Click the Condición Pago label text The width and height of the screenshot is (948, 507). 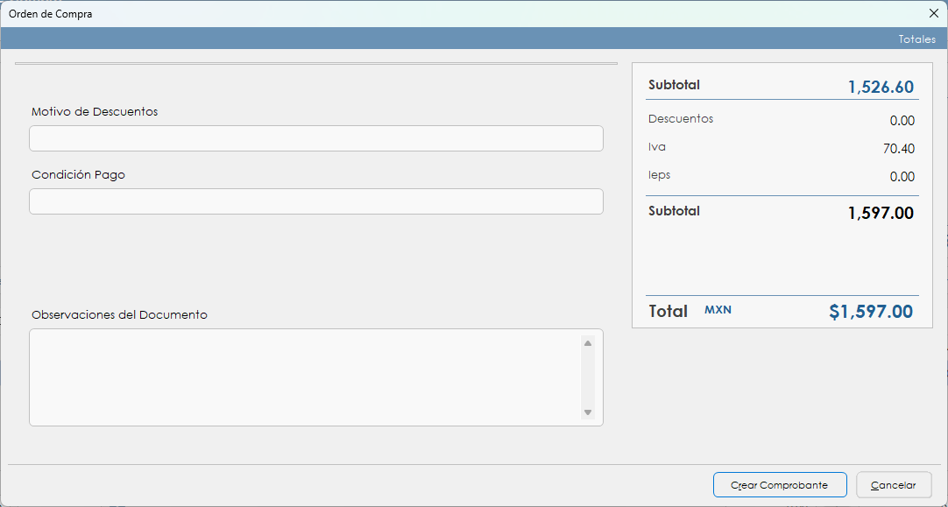pyautogui.click(x=78, y=175)
